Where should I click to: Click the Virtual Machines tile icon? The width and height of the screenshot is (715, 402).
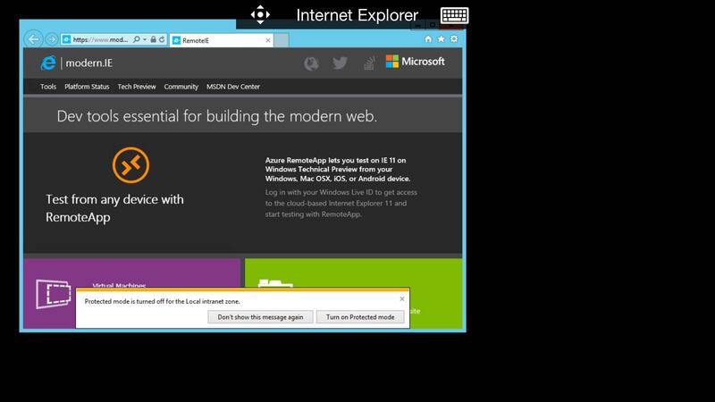click(54, 294)
